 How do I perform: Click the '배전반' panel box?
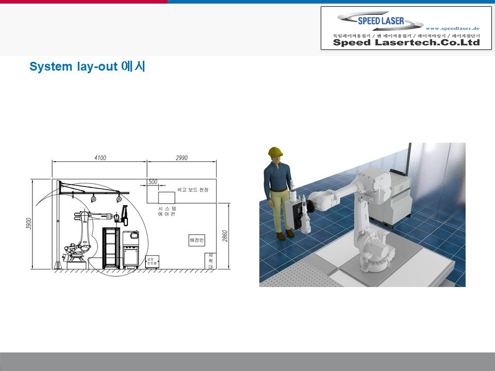pos(196,241)
